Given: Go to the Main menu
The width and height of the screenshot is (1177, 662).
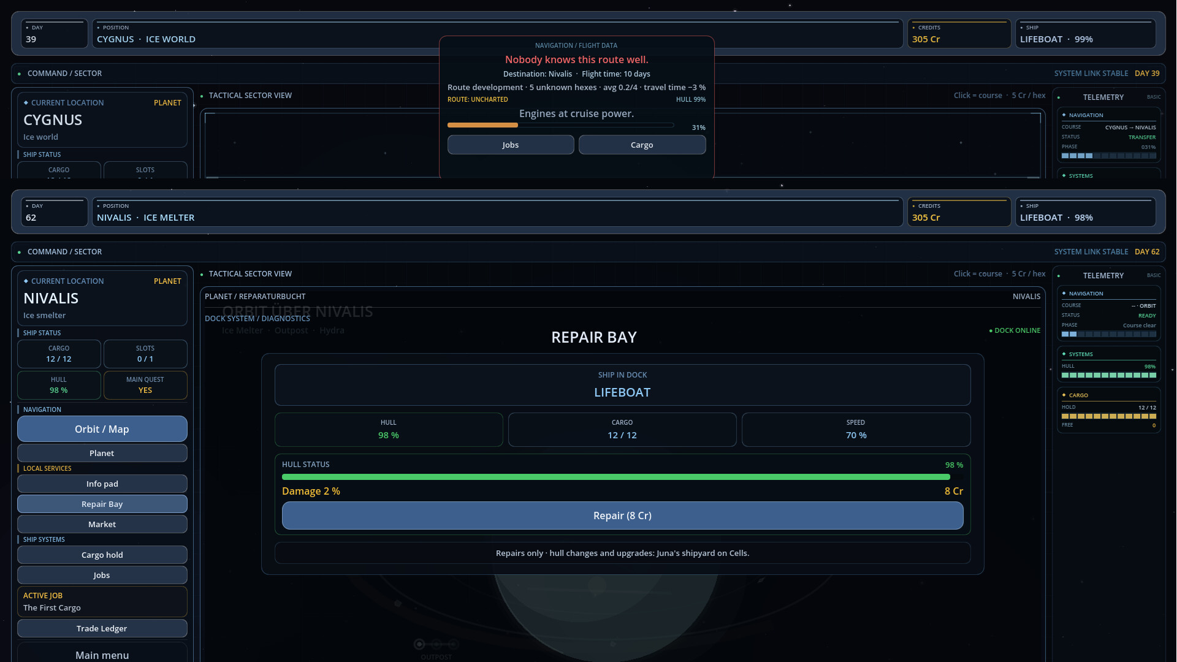Looking at the screenshot, I should coord(102,655).
